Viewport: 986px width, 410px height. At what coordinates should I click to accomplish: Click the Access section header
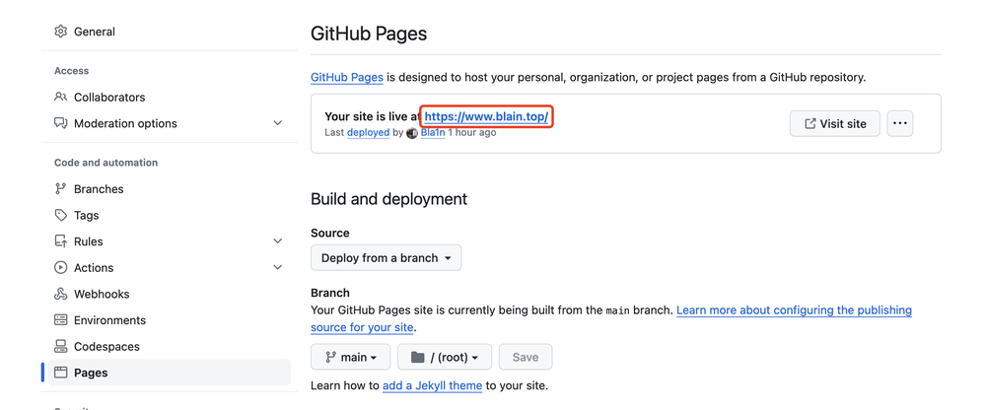click(x=71, y=71)
